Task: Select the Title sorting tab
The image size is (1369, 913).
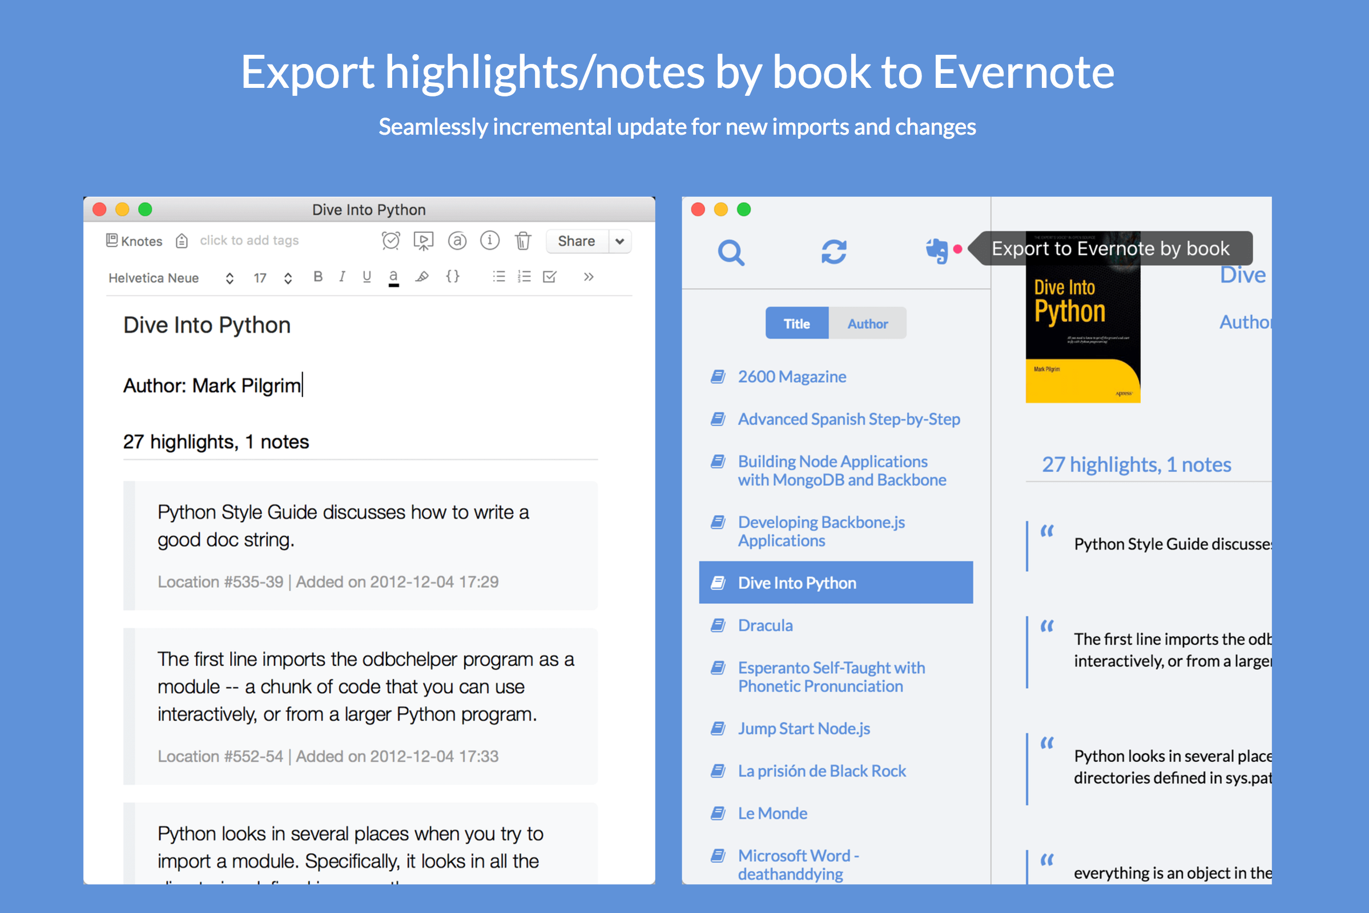Action: (x=796, y=323)
